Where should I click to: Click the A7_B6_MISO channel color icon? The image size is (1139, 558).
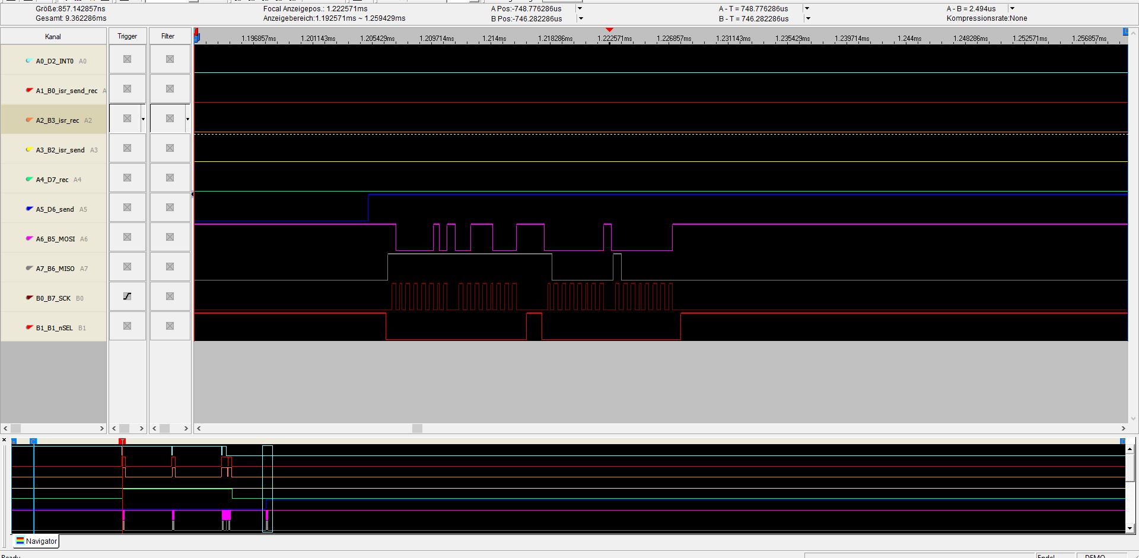[x=28, y=268]
